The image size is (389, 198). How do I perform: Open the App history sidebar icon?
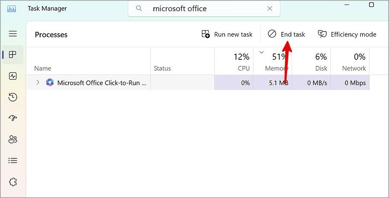tap(13, 97)
